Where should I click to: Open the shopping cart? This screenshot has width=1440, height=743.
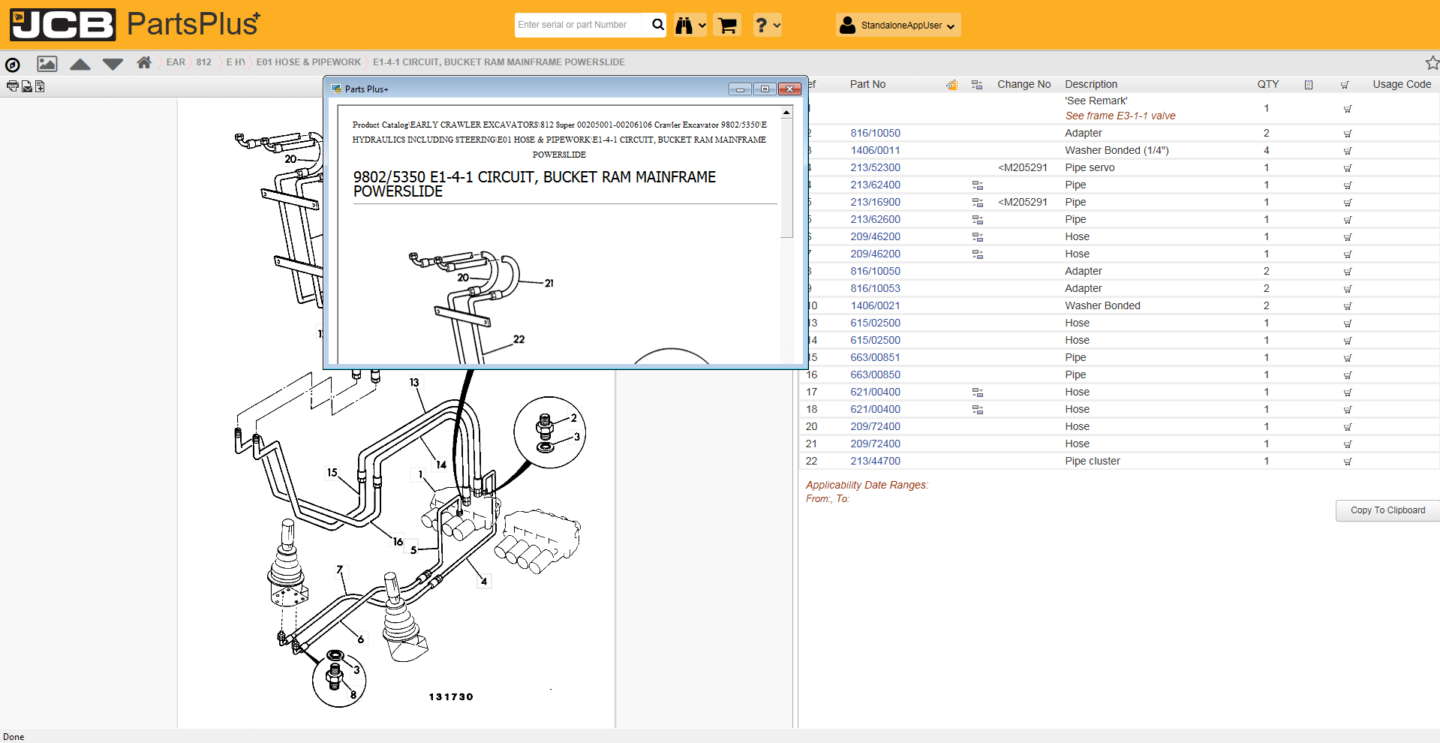727,26
